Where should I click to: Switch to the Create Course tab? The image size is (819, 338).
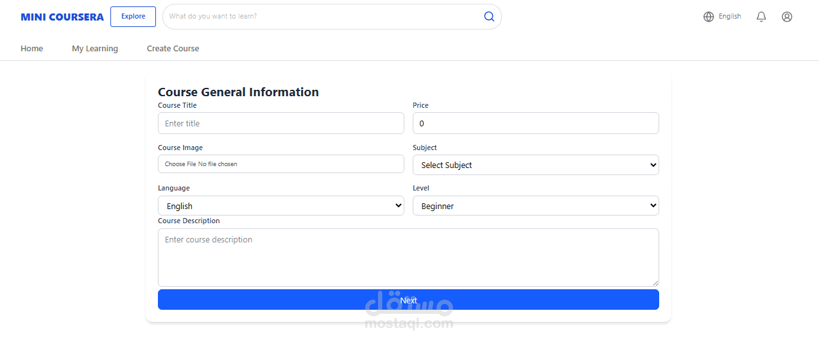point(173,49)
